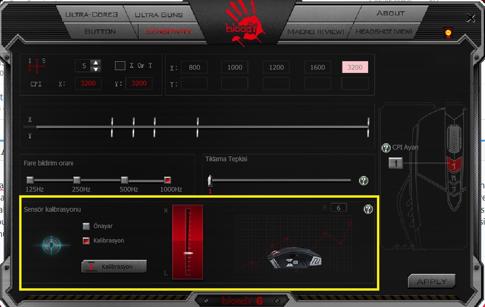
Task: Select the Kalibrasyon checkbox option
Action: click(x=86, y=241)
